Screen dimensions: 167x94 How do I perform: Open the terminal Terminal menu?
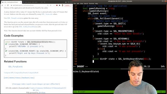[92, 3]
